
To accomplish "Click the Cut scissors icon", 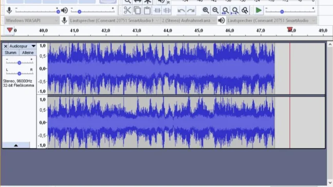I will click(127, 10).
